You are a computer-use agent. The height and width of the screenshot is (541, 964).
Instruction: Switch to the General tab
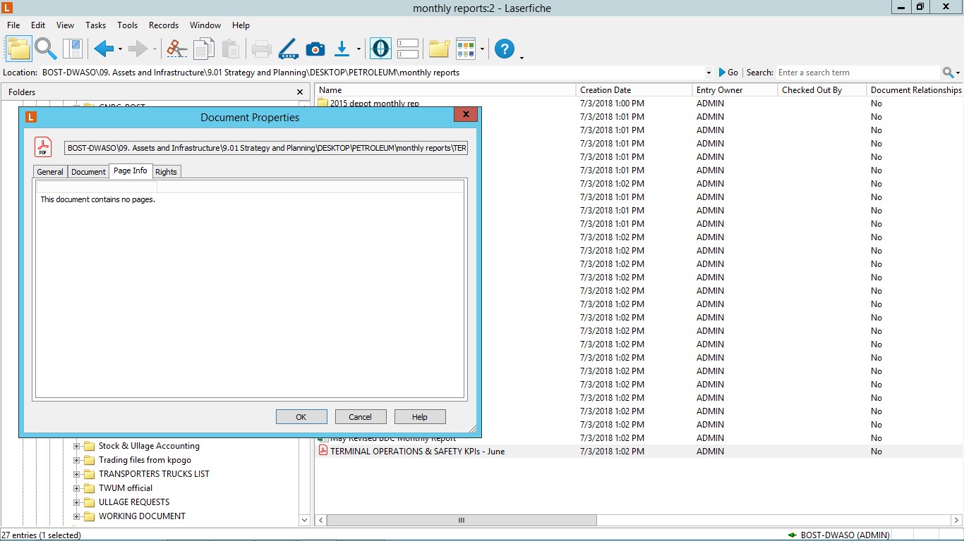click(x=50, y=172)
